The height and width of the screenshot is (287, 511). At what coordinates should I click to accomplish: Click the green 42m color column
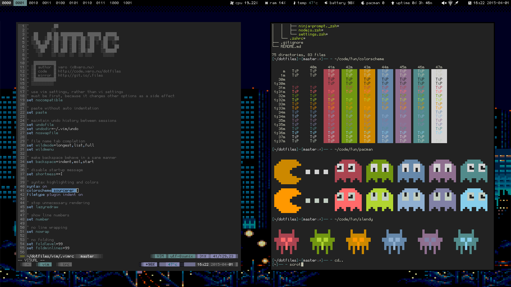click(x=349, y=106)
